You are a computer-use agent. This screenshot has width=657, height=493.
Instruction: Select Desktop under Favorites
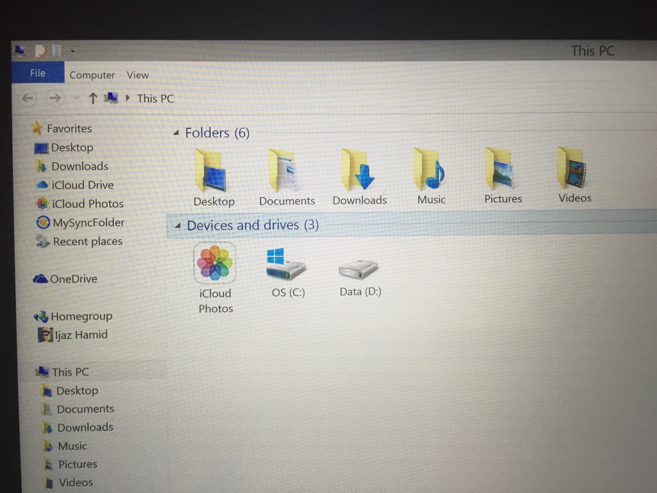pos(72,148)
